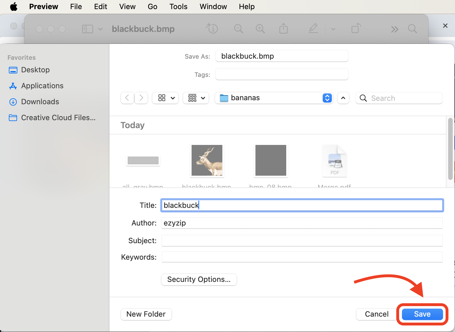Open the group-by options dropdown

[x=196, y=98]
